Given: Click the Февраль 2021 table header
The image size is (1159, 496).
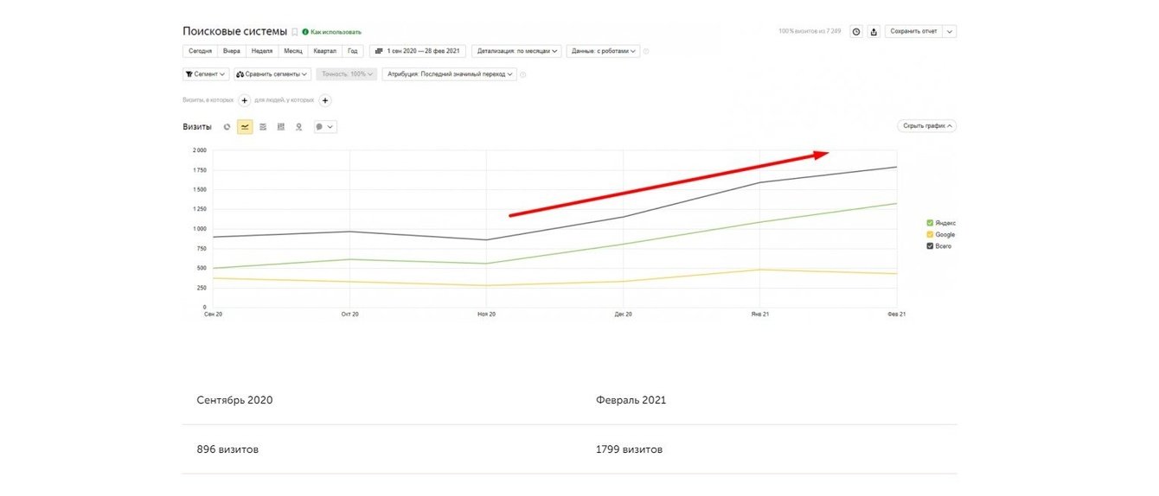Looking at the screenshot, I should coord(631,400).
